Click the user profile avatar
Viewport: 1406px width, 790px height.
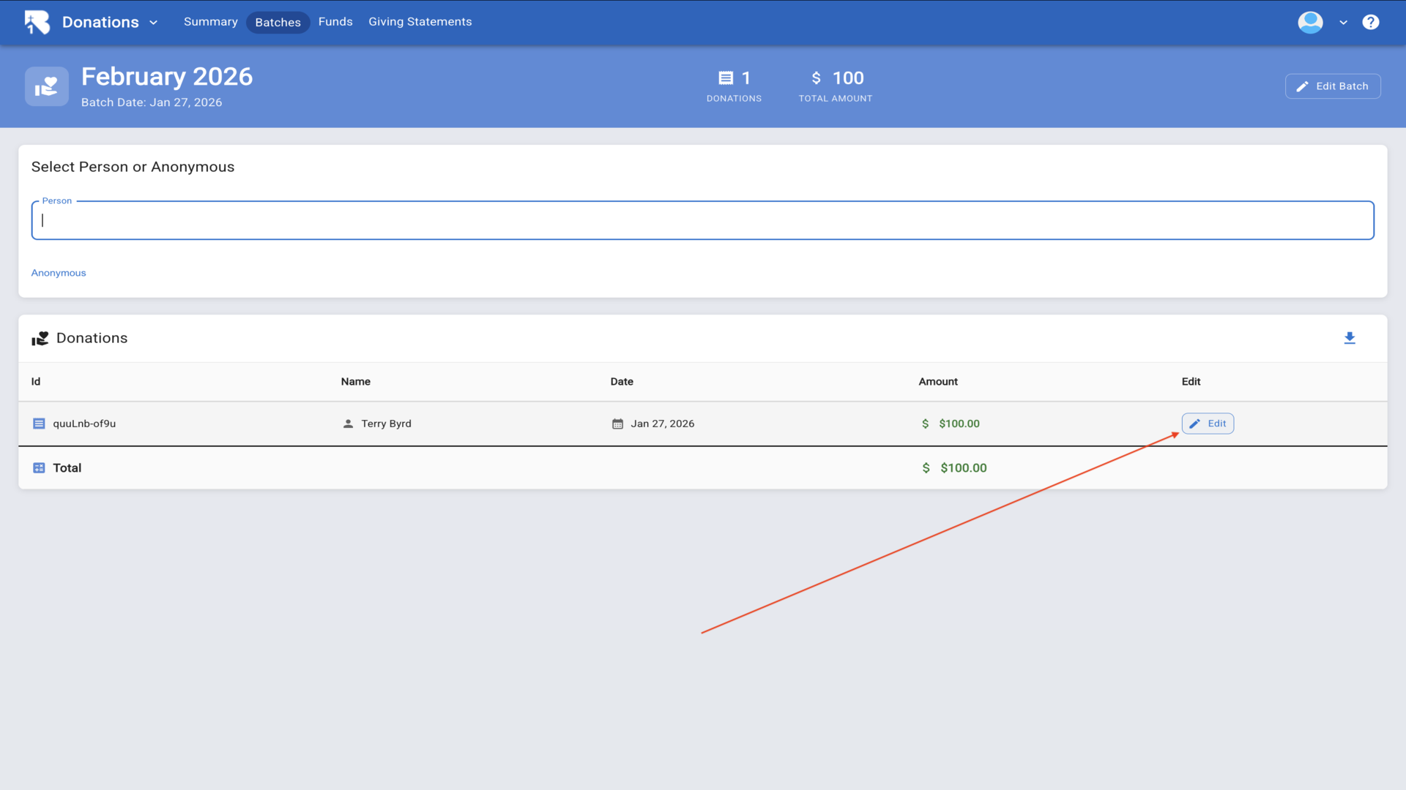pos(1310,22)
